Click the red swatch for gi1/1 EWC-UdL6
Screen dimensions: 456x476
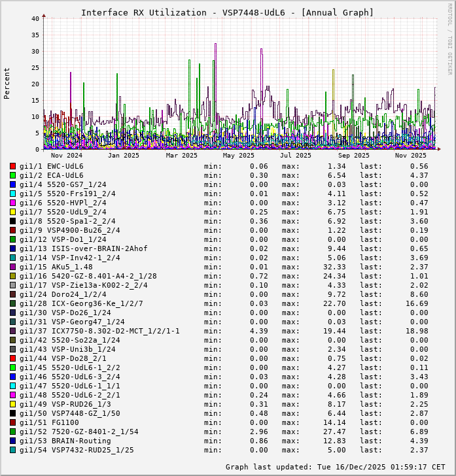[12, 166]
